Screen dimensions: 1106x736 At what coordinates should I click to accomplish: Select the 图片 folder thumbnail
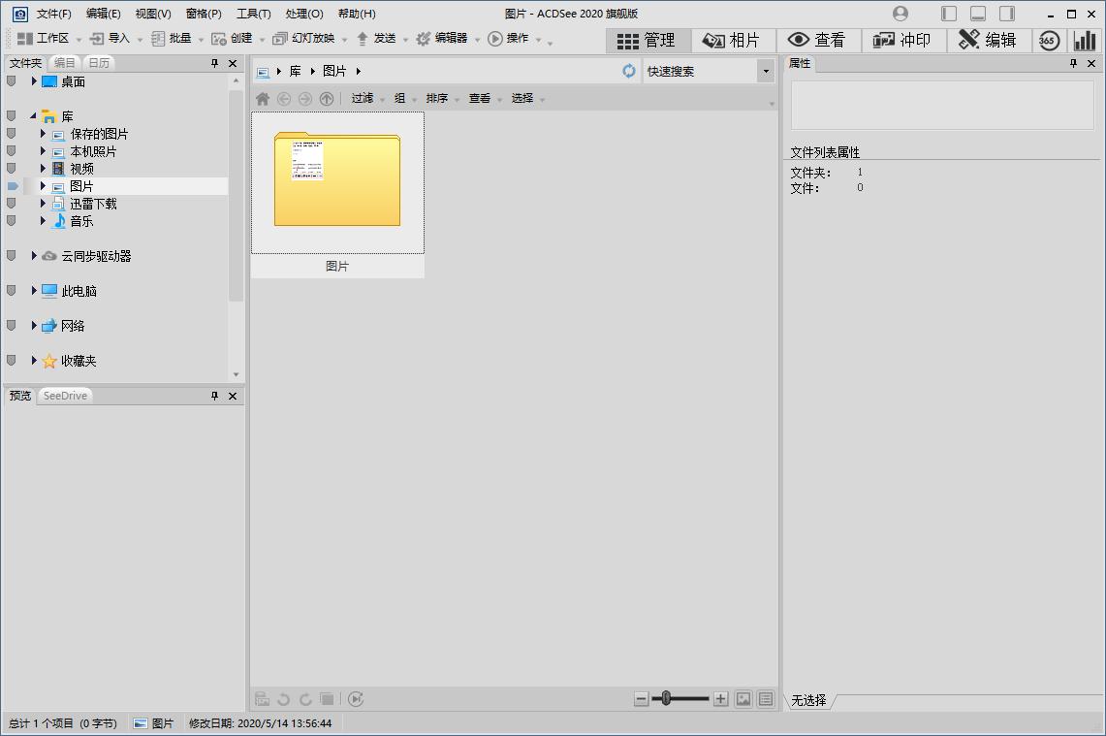337,180
